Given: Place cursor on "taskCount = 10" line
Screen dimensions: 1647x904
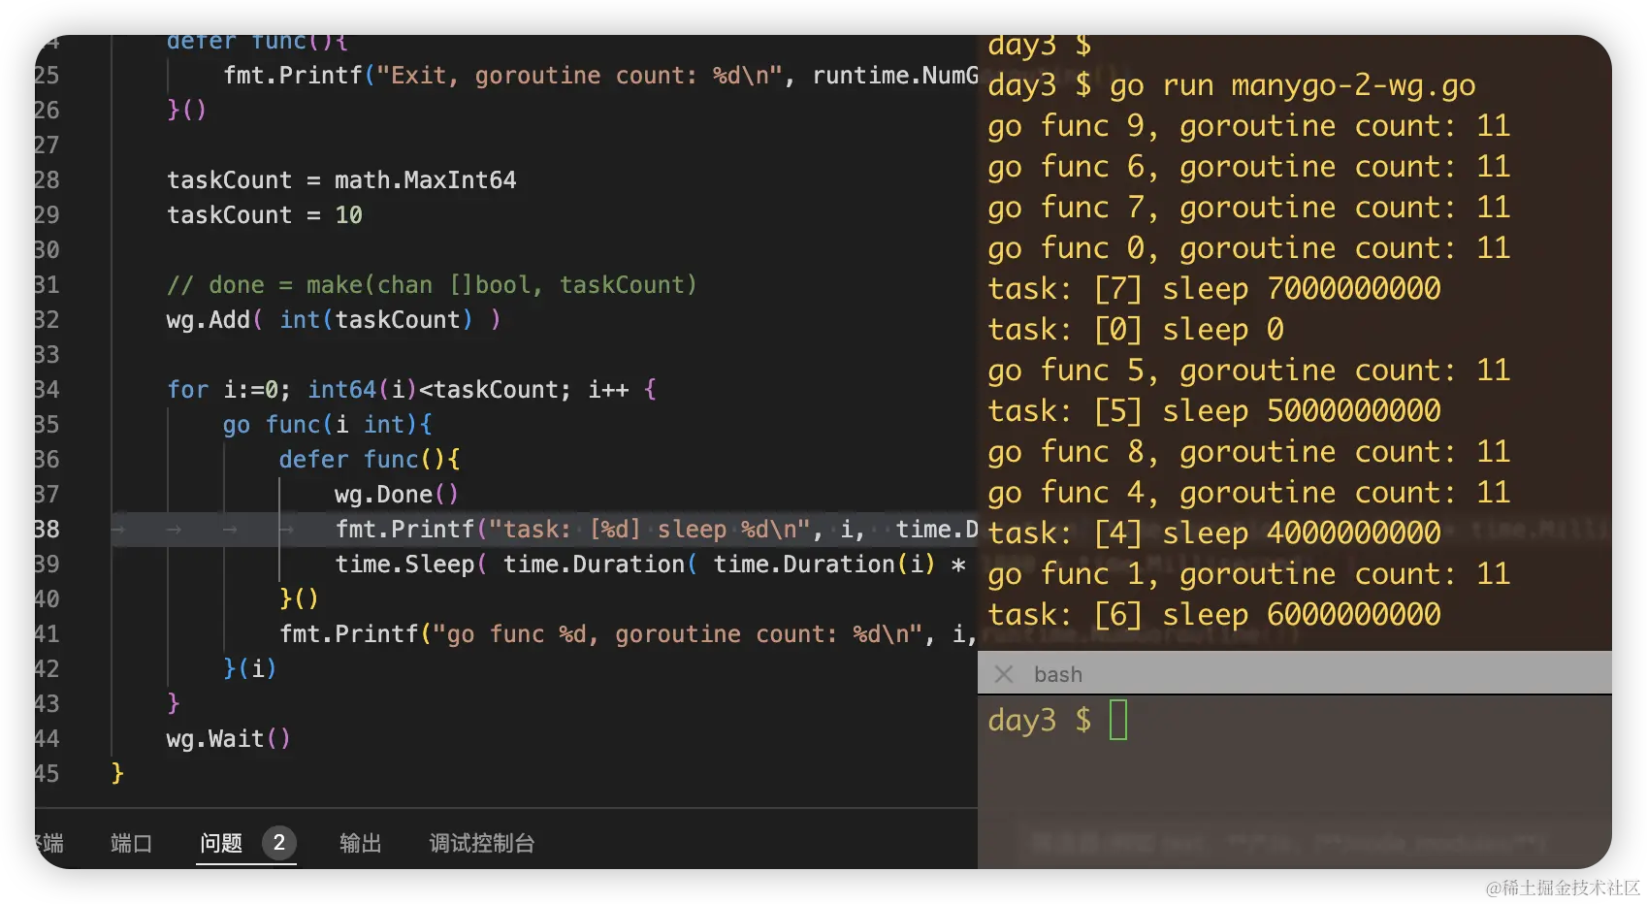Looking at the screenshot, I should (265, 215).
